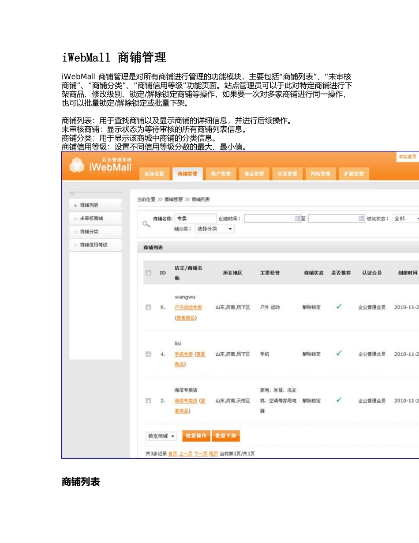Image resolution: width=419 pixels, height=543 pixels.
Task: Click green recommend checkmark for wangwu shop
Action: [339, 307]
